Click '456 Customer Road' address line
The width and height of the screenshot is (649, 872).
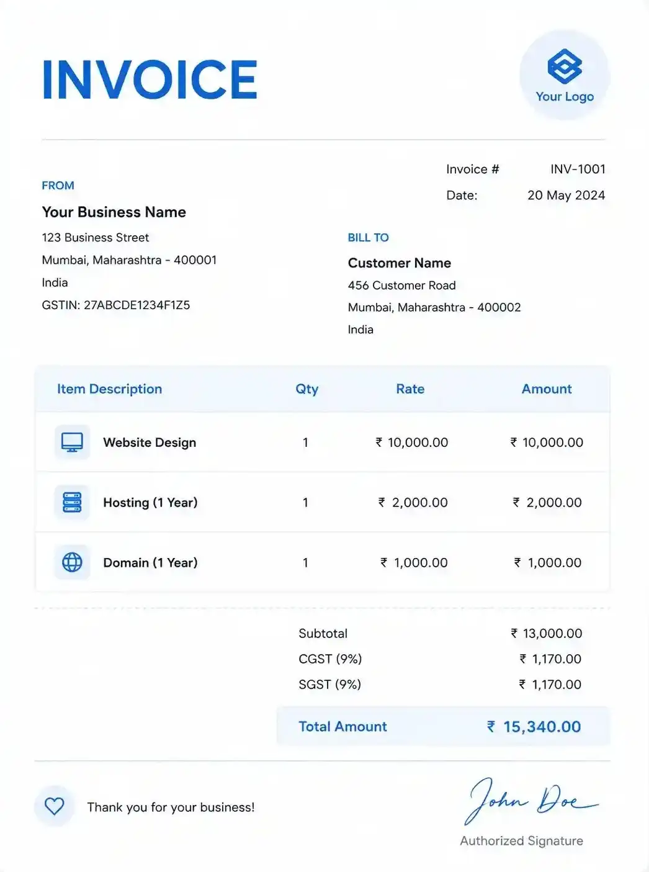401,285
